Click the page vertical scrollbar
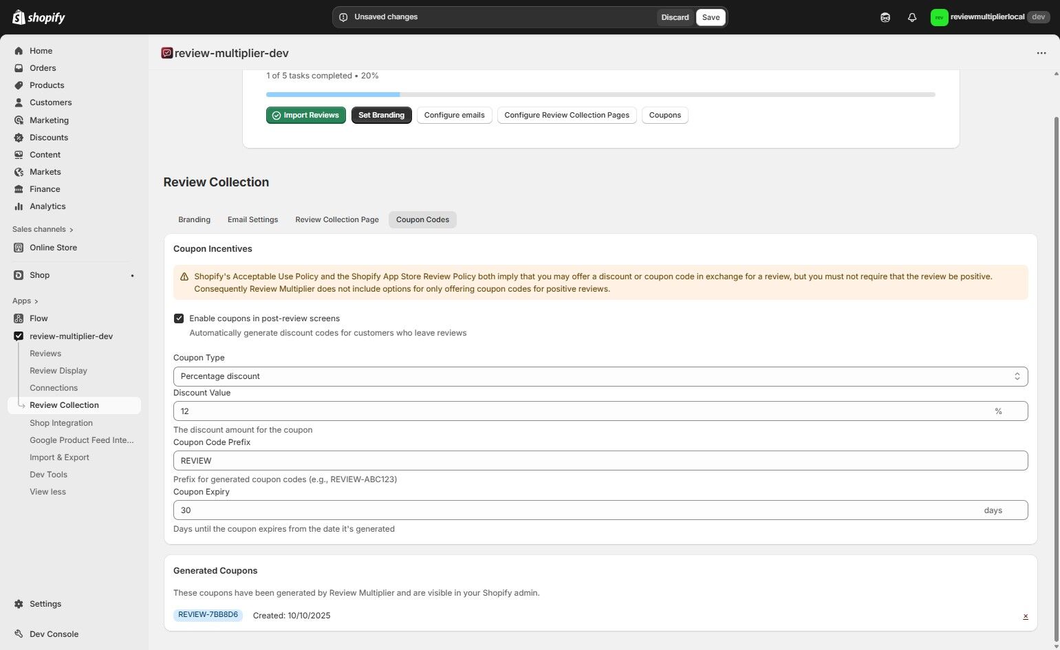 click(x=1057, y=378)
